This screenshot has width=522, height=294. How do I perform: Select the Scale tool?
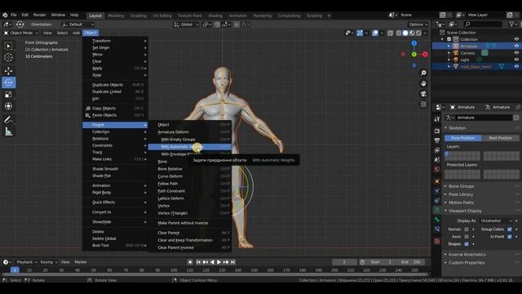pyautogui.click(x=8, y=95)
